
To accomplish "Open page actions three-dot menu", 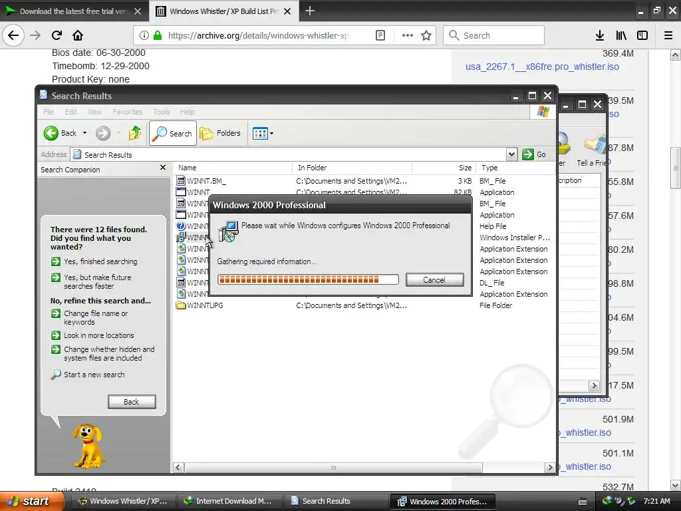I will pos(408,35).
